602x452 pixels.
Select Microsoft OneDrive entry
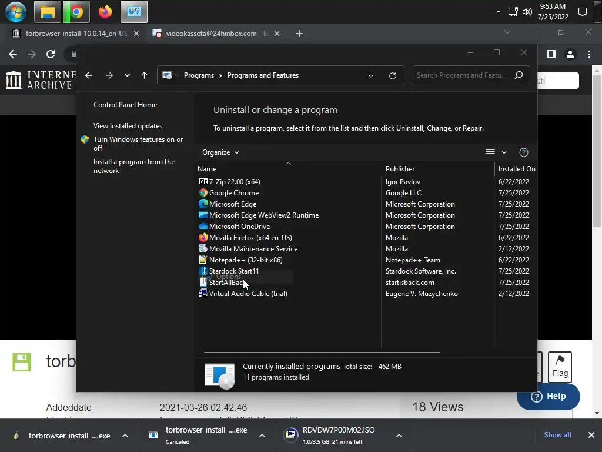(x=240, y=226)
